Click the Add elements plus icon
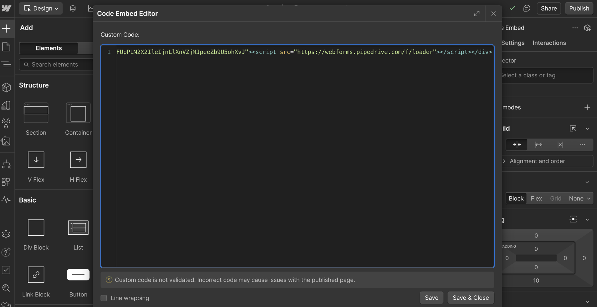The image size is (597, 307). (6, 28)
